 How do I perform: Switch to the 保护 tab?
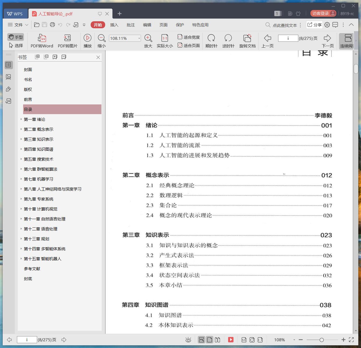click(180, 25)
